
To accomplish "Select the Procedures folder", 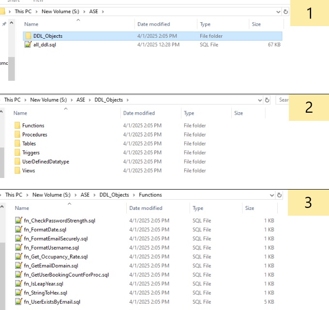I will [34, 135].
